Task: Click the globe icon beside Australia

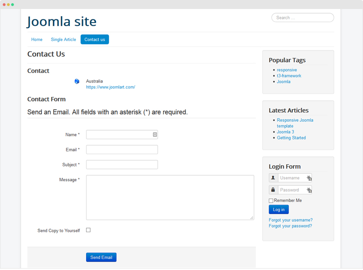Action: tap(77, 81)
